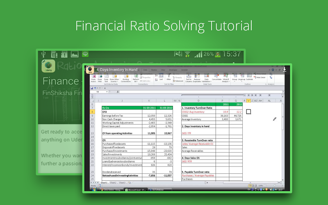Click the Subtotal icon
Image resolution: width=328 pixels, height=205 pixels.
pyautogui.click(x=249, y=77)
